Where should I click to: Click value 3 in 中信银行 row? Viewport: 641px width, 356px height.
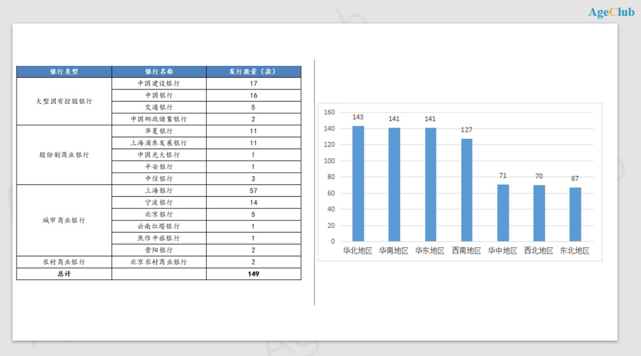[x=253, y=178]
